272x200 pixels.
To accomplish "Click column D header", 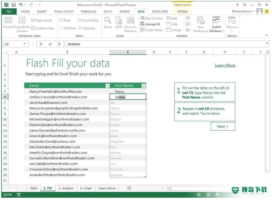I will pos(154,52).
